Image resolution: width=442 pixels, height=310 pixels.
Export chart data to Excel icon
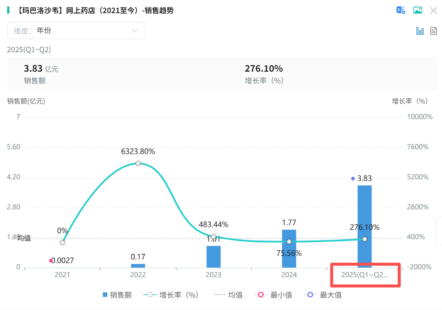click(401, 11)
